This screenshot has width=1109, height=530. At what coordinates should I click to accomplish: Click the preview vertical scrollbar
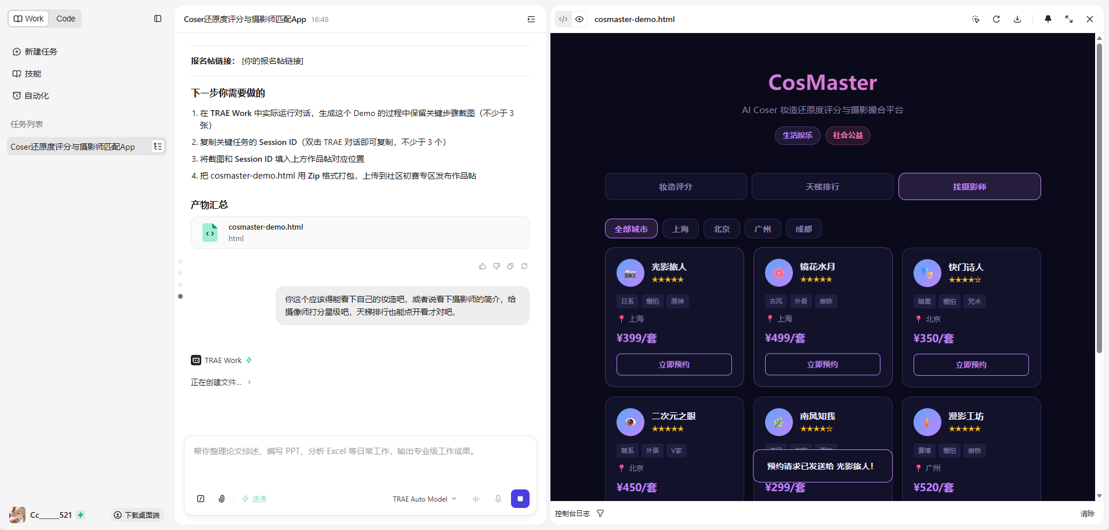pyautogui.click(x=1099, y=199)
